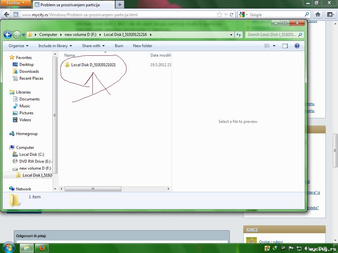Expand the Explorer address bar history dropdown
The image size is (338, 253).
(231, 35)
